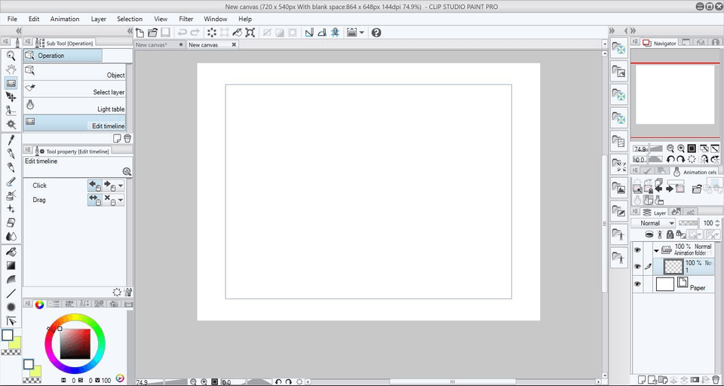Screen dimensions: 724x386
Task: Select the Light table sub tool
Action: tap(75, 109)
